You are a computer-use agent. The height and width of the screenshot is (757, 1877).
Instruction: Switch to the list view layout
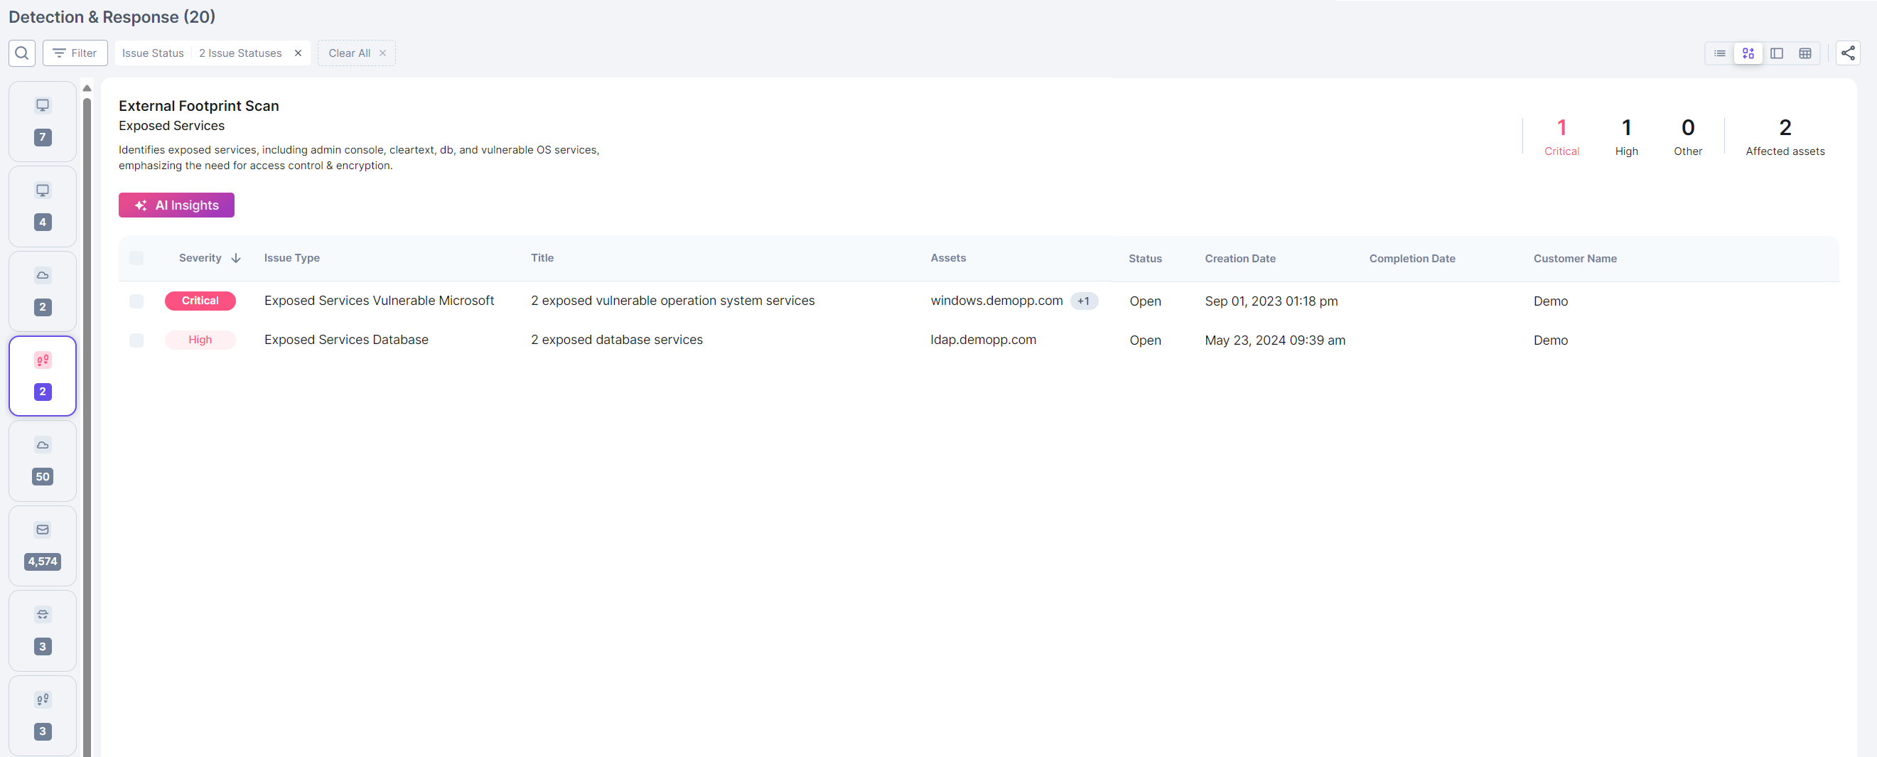tap(1719, 53)
